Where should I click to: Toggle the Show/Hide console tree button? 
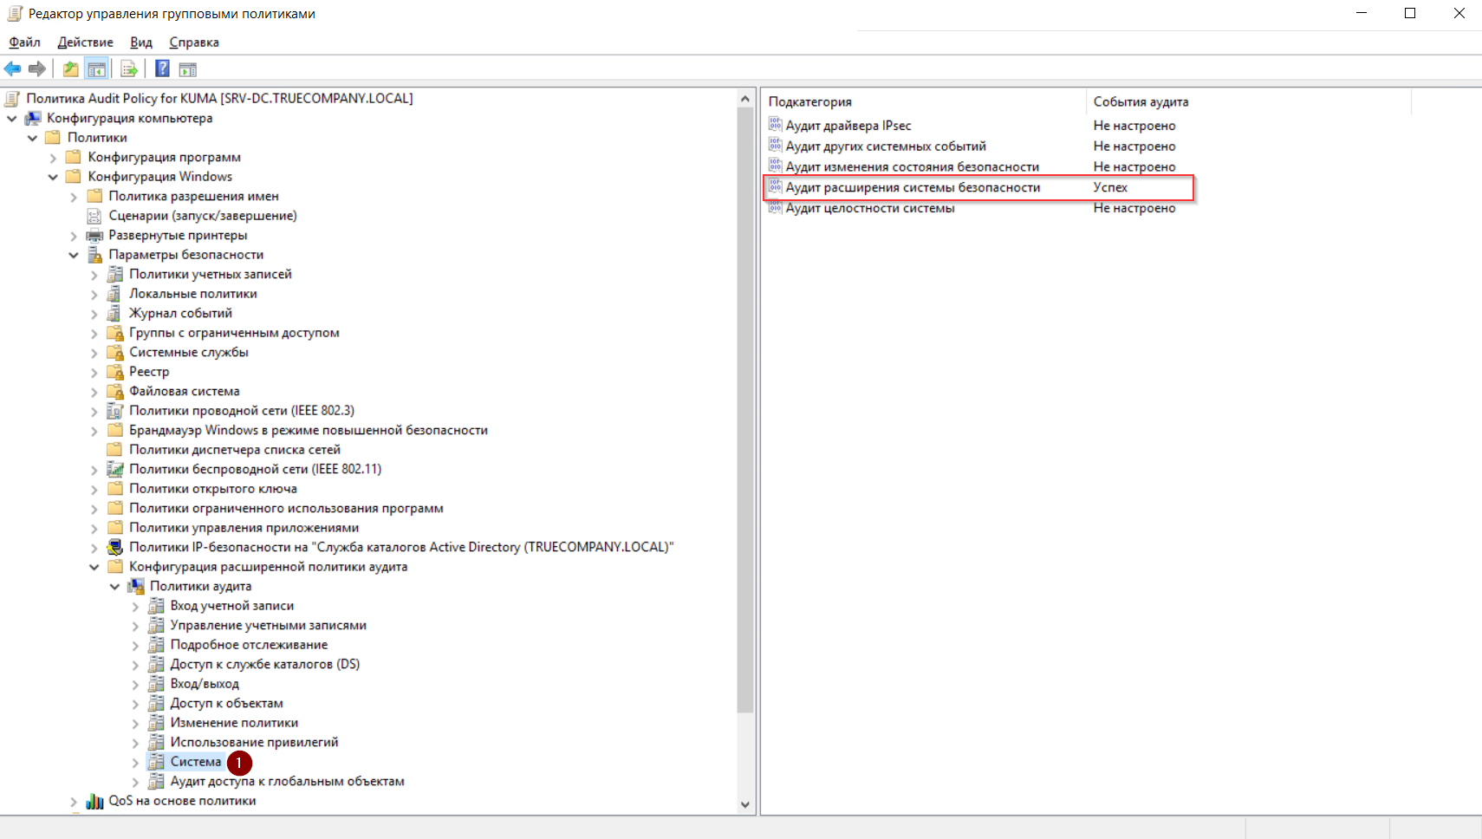[97, 69]
